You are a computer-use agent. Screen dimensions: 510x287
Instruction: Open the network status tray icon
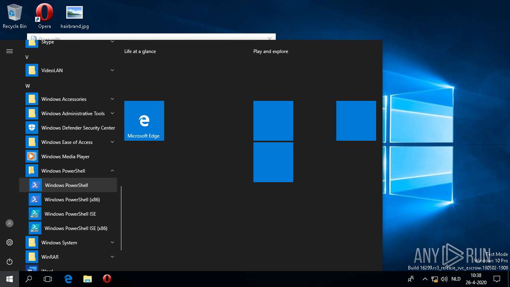click(x=435, y=279)
